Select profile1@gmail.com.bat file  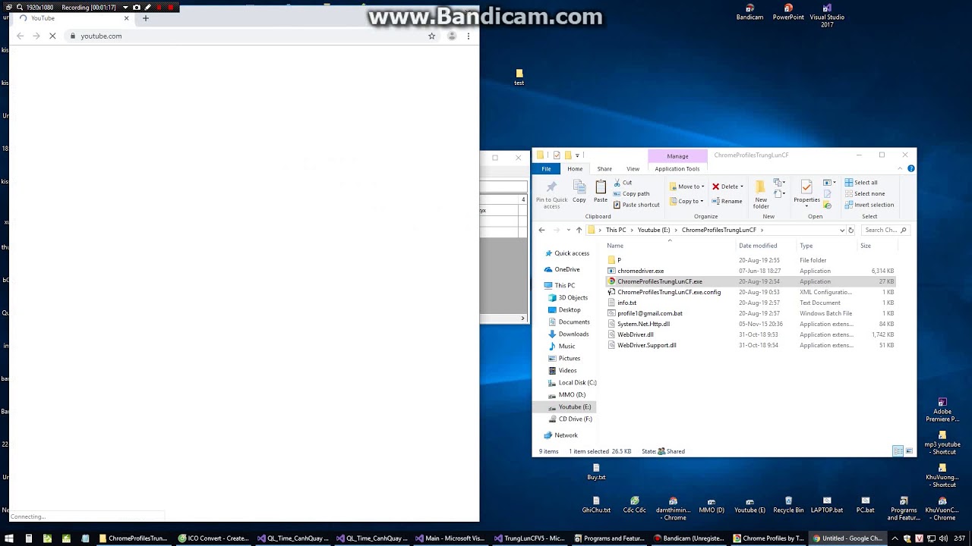pyautogui.click(x=649, y=313)
